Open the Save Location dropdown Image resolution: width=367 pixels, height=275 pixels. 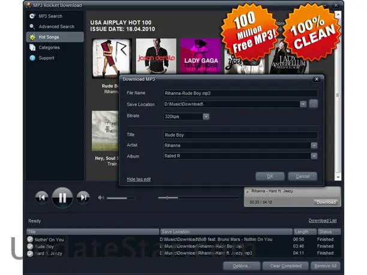tap(303, 104)
